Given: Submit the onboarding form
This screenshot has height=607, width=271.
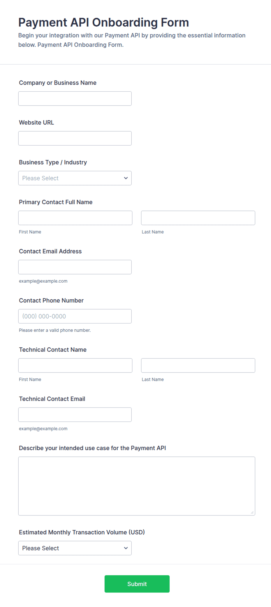Looking at the screenshot, I should (137, 584).
